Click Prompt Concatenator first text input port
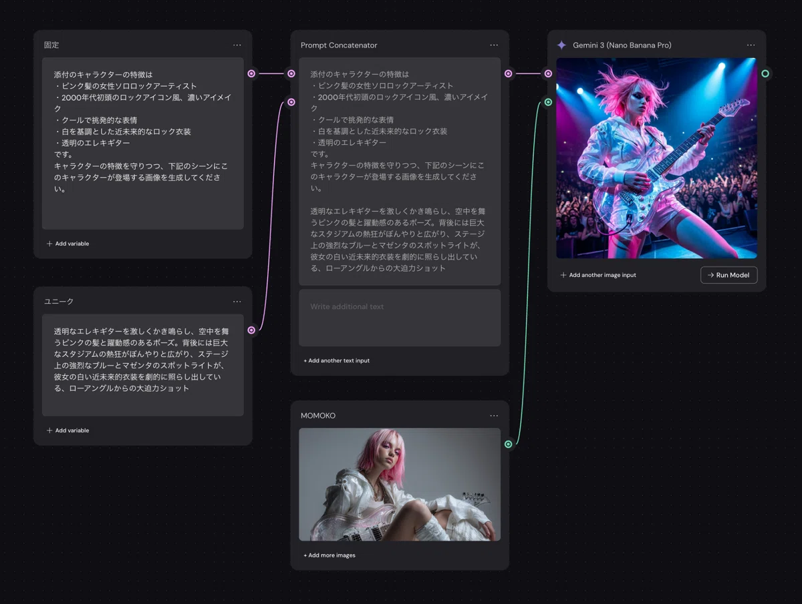This screenshot has width=802, height=604. [x=291, y=73]
